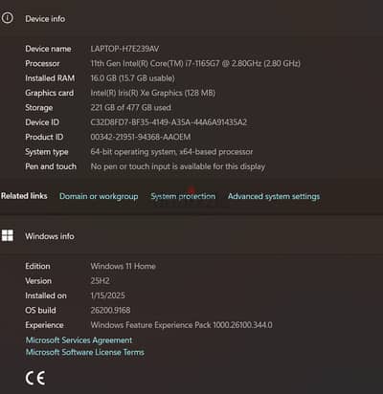Image resolution: width=383 pixels, height=394 pixels.
Task: Open System protection link
Action: [183, 196]
